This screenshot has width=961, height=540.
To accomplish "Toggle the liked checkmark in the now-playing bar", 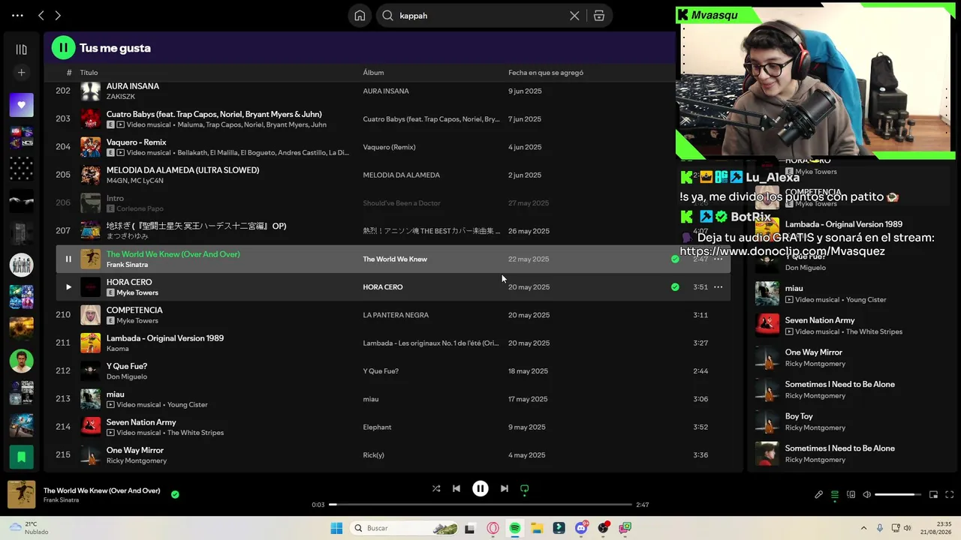I will coord(175,494).
